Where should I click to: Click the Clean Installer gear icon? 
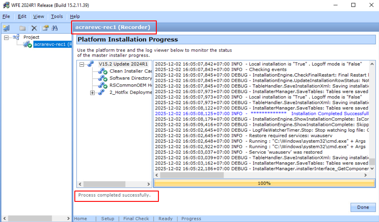click(103, 71)
